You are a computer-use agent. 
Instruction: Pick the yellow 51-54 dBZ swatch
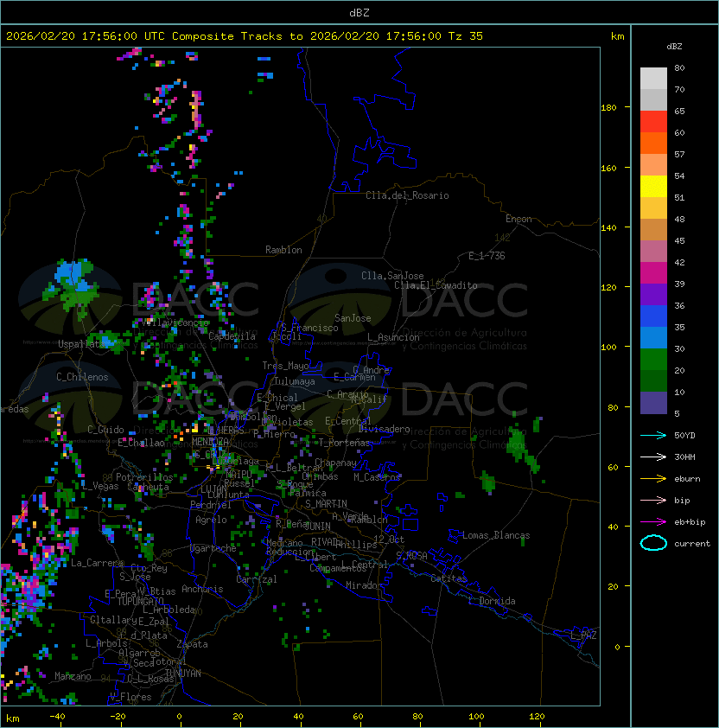[653, 186]
